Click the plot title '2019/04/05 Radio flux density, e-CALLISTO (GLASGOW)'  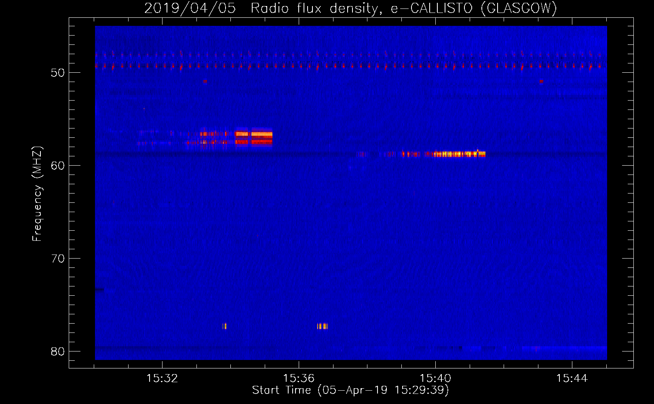(x=350, y=8)
